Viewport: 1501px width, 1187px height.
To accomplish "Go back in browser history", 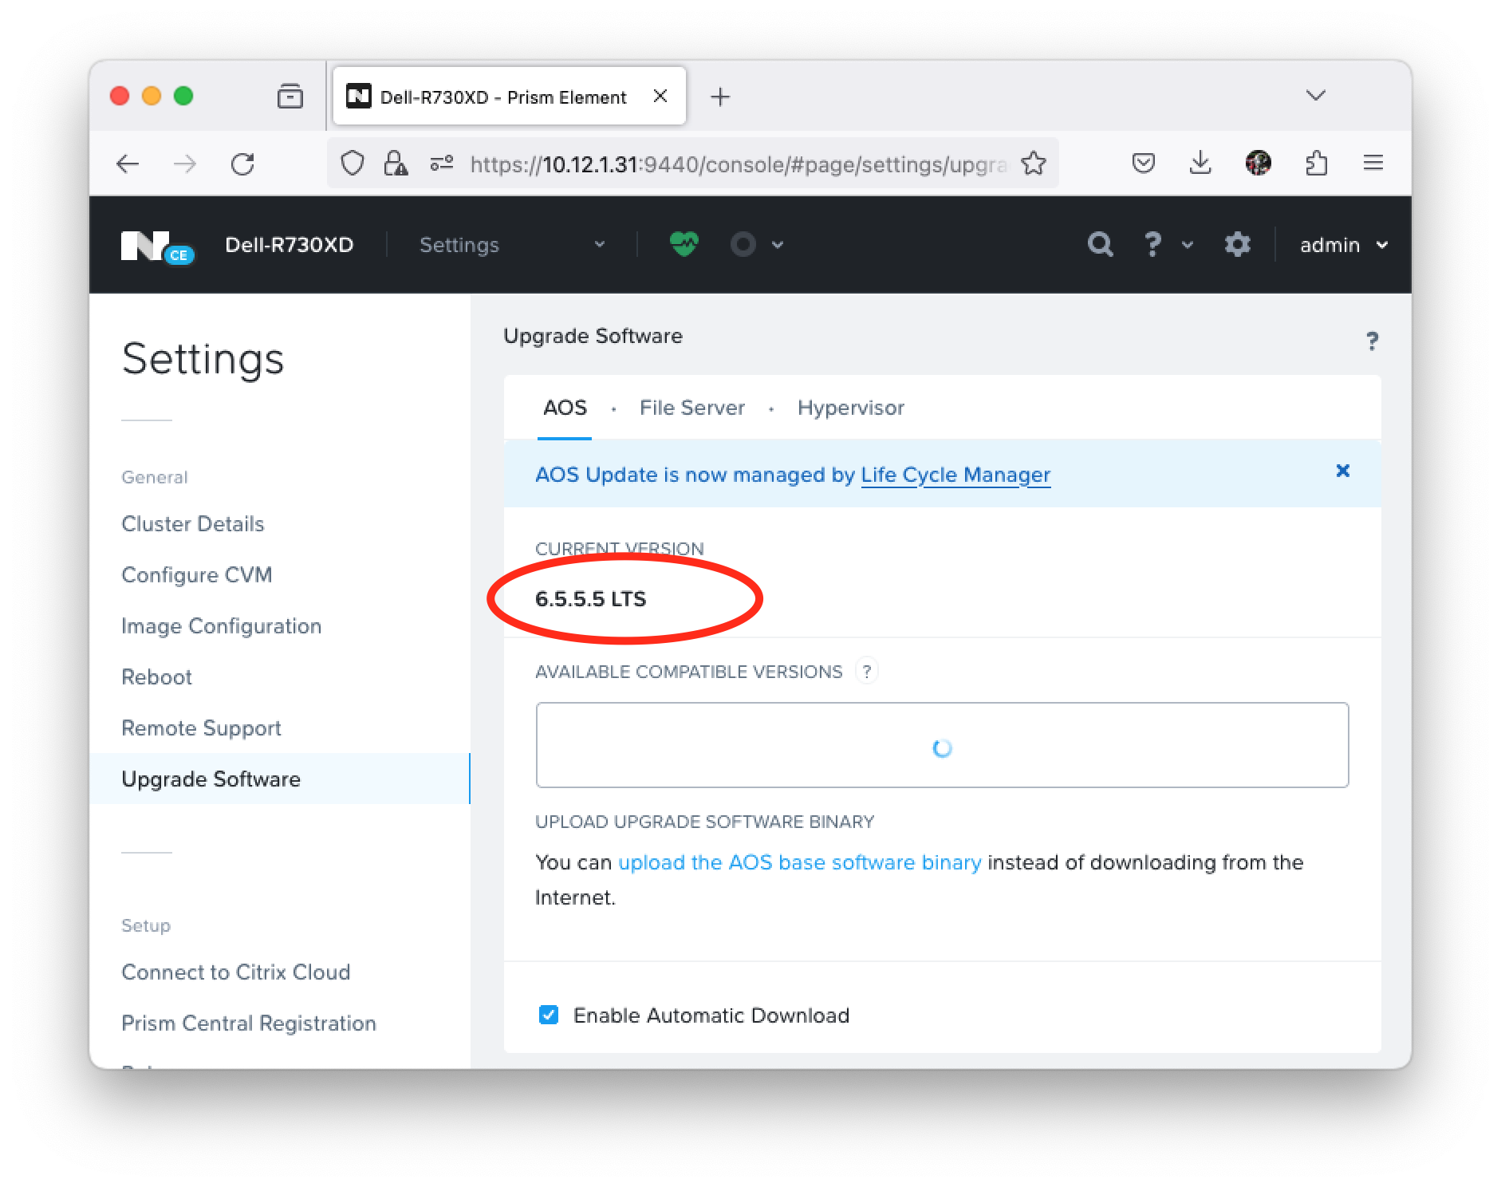I will [128, 164].
